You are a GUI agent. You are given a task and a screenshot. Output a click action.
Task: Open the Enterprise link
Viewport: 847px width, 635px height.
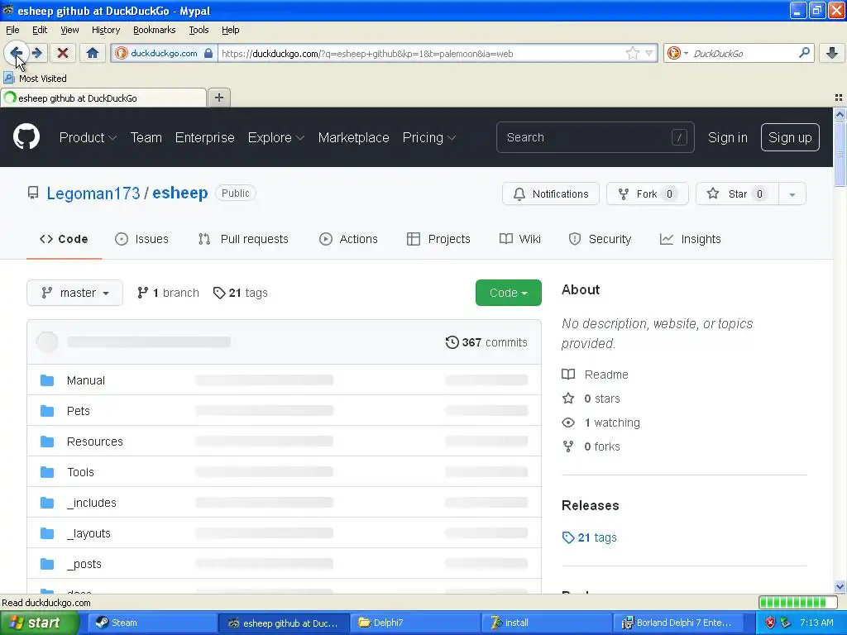(x=205, y=138)
